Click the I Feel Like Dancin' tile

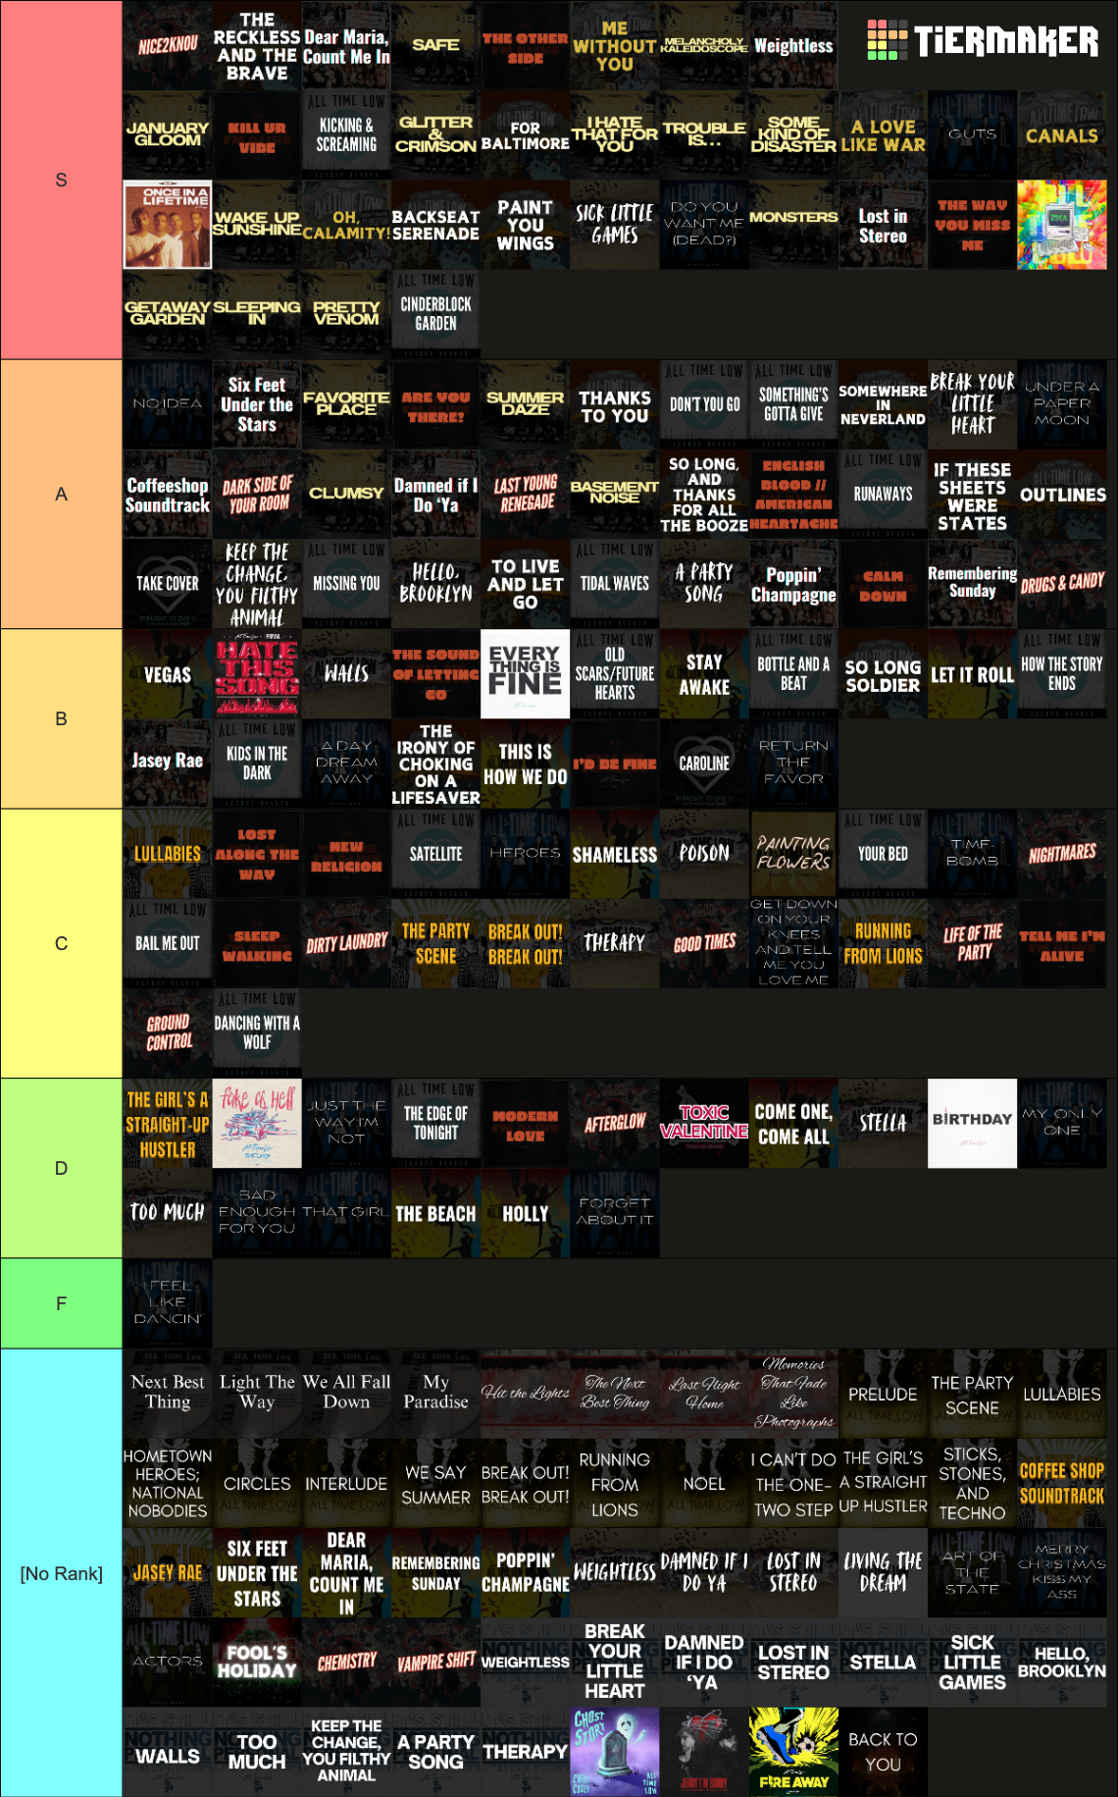coord(168,1303)
